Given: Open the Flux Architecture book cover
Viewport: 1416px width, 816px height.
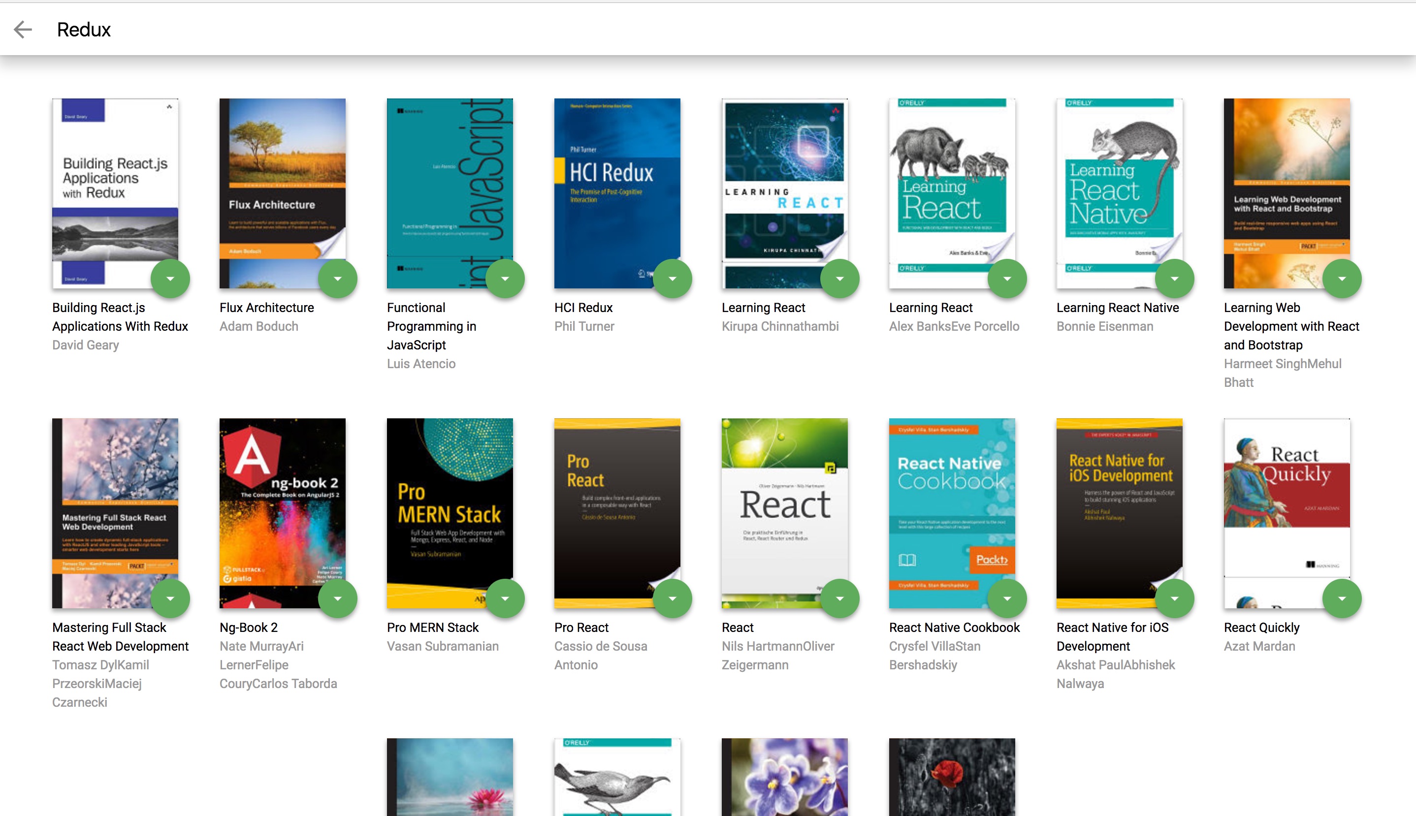Looking at the screenshot, I should click(x=283, y=193).
